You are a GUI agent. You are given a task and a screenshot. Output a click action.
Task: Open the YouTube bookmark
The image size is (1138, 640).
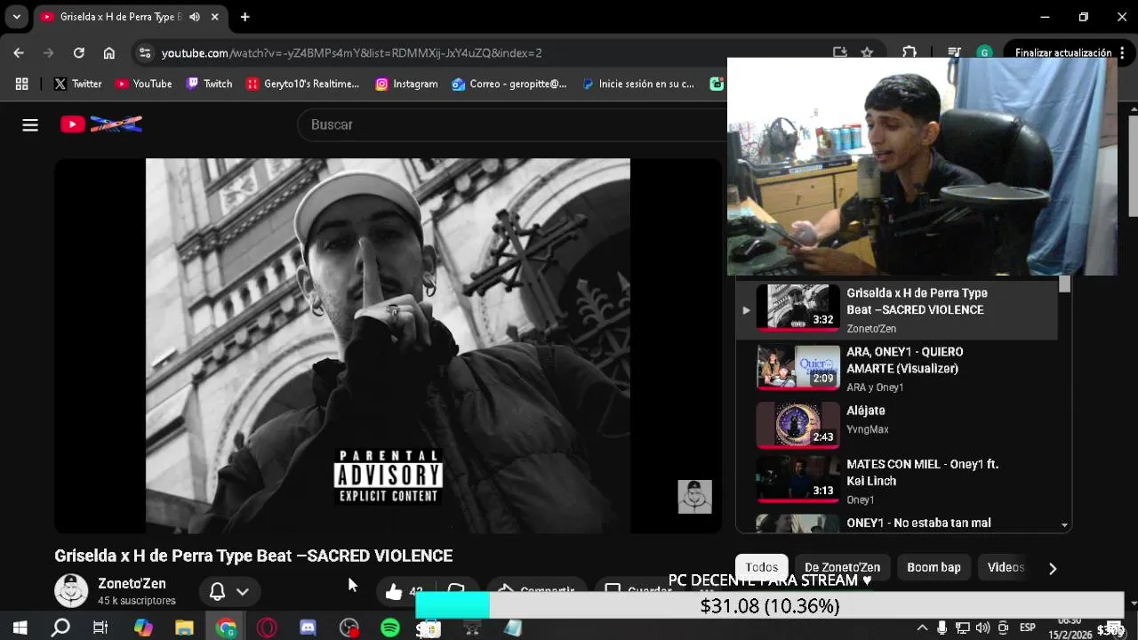tap(143, 84)
